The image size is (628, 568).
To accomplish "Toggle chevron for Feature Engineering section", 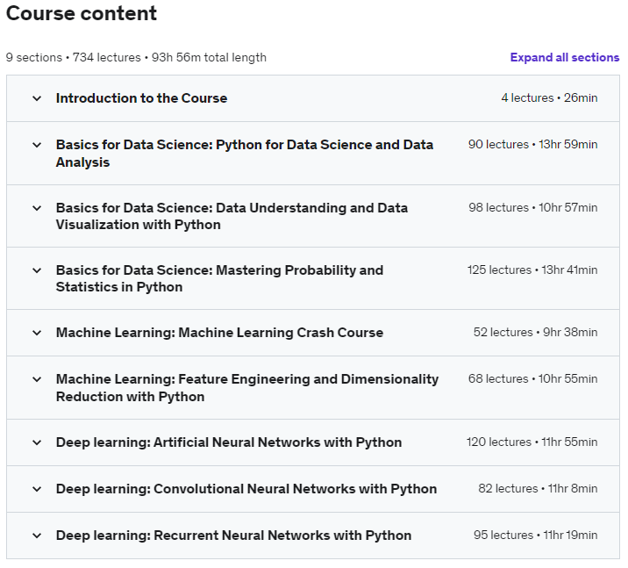I will point(37,379).
